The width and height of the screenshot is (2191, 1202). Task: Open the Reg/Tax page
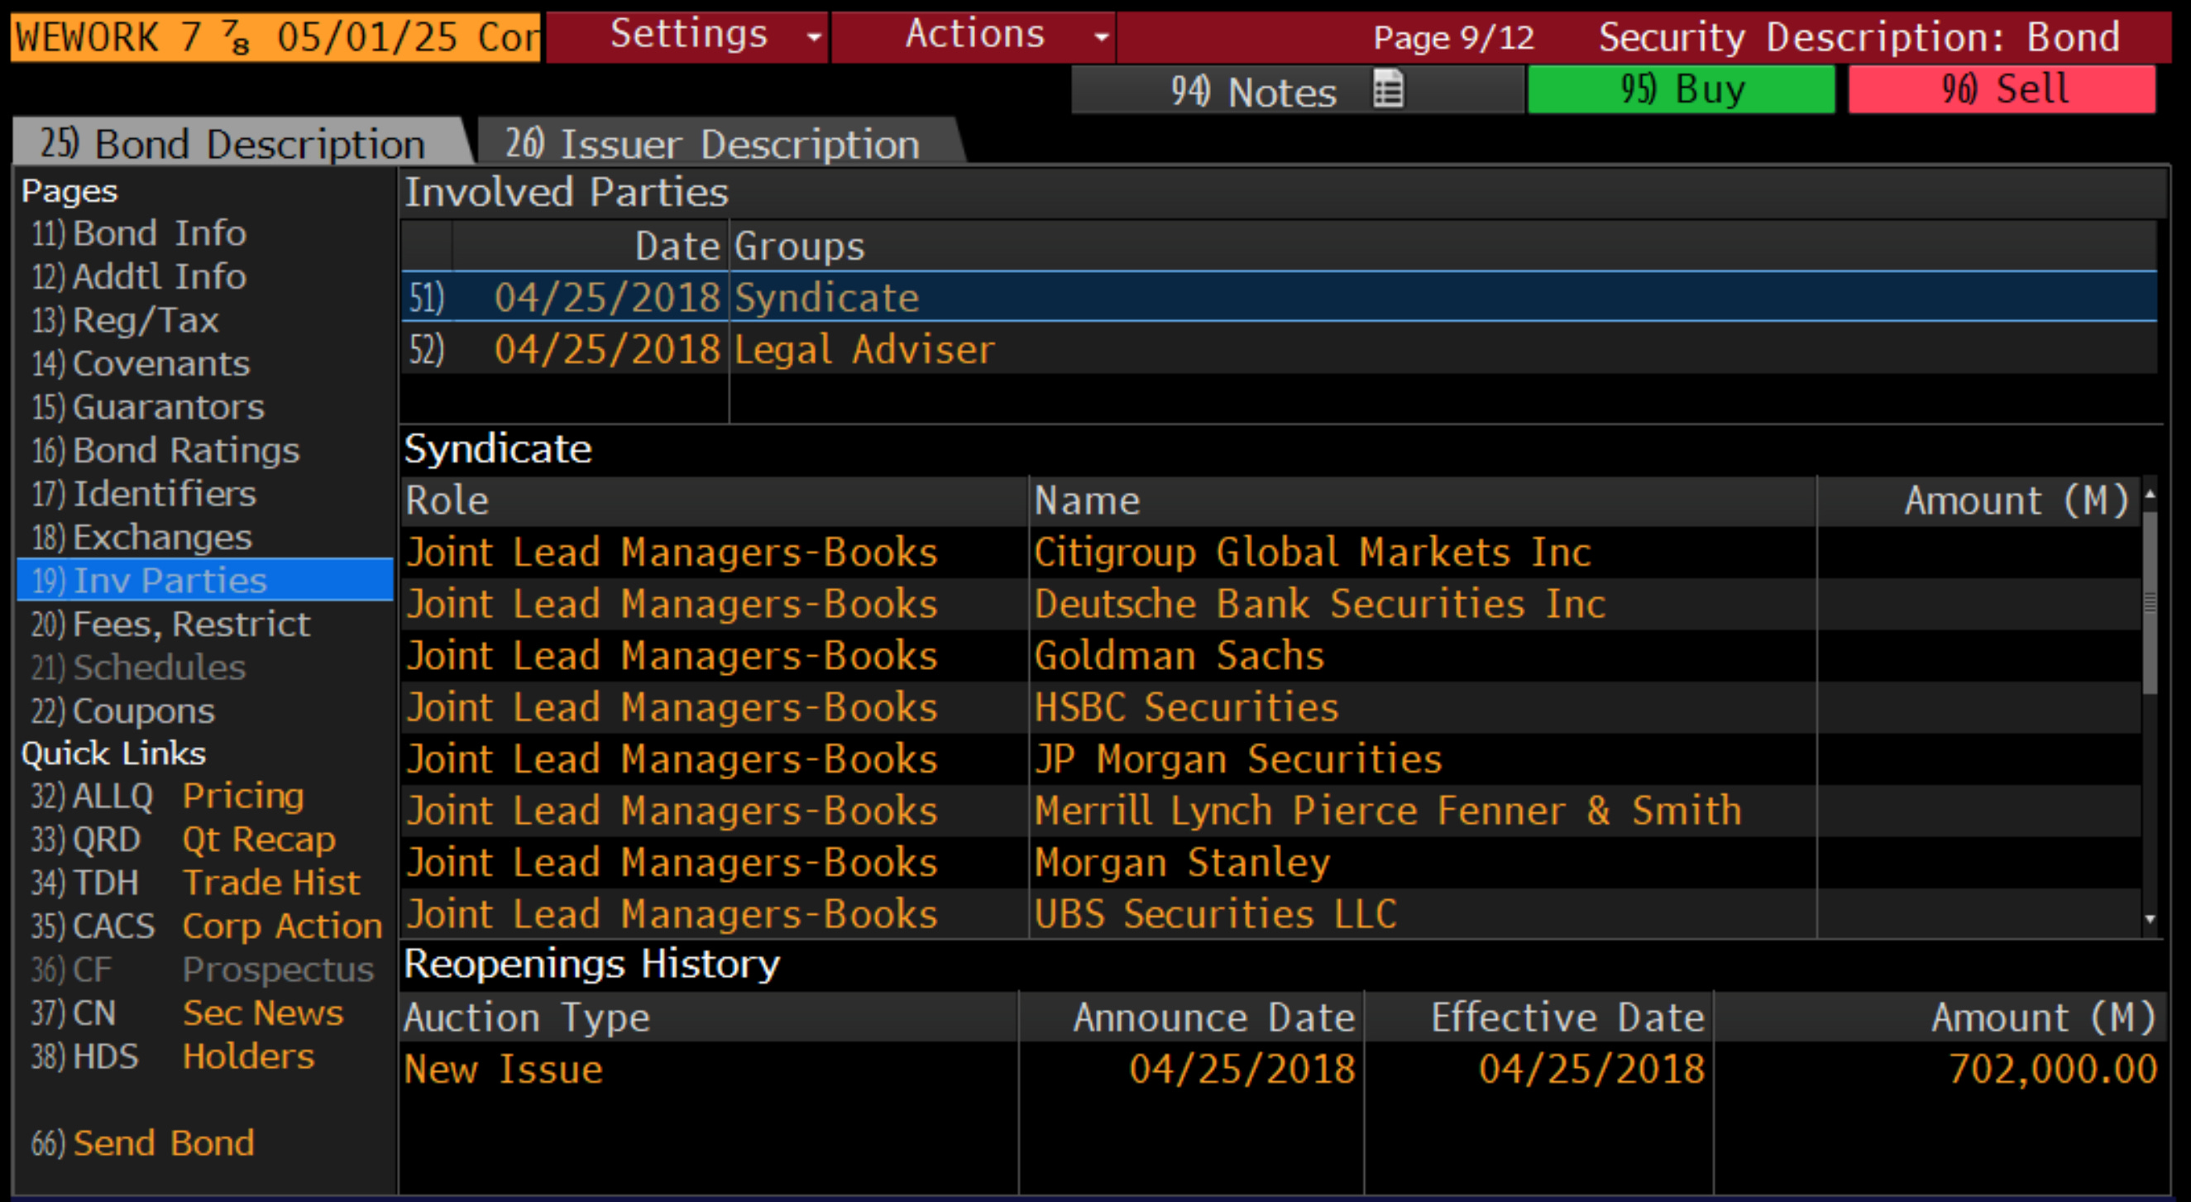pyautogui.click(x=125, y=320)
